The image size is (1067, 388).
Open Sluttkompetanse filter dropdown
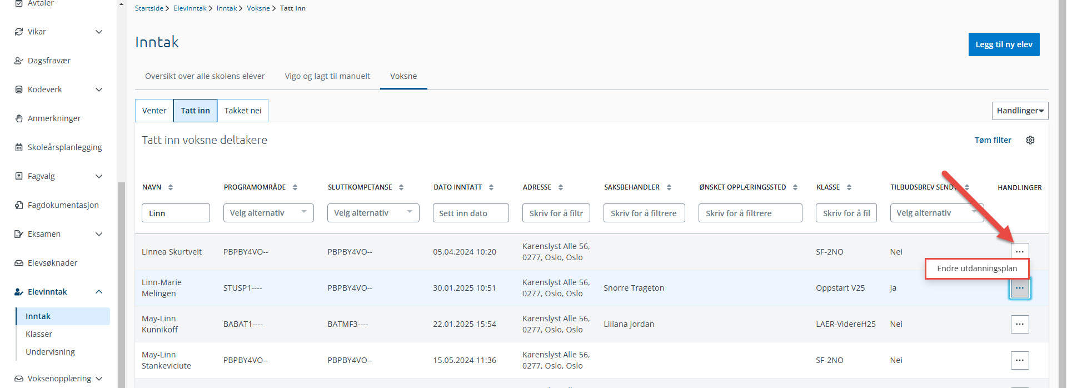373,213
